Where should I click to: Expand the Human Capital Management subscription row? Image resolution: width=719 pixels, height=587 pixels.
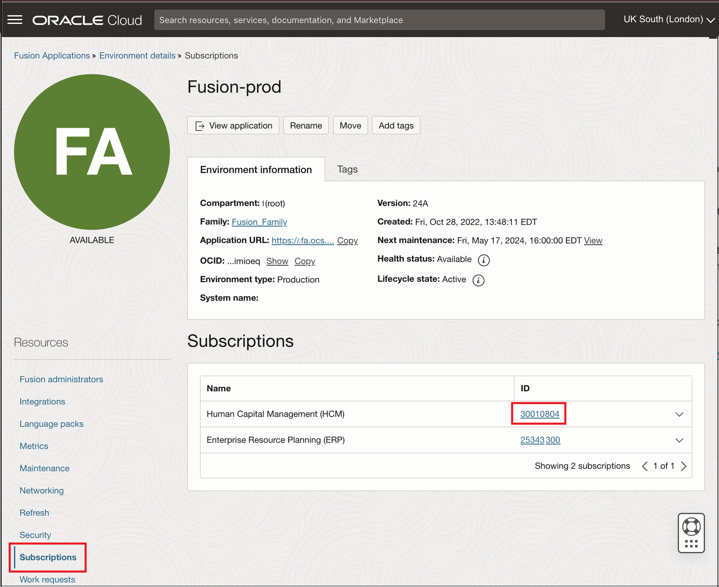coord(679,414)
